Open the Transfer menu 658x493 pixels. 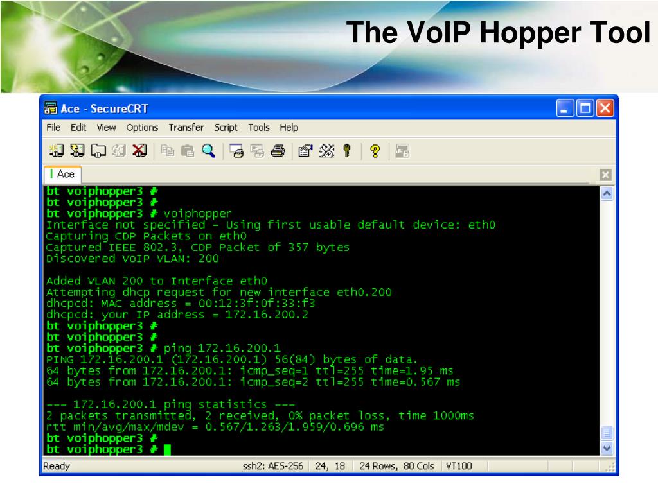coord(186,128)
